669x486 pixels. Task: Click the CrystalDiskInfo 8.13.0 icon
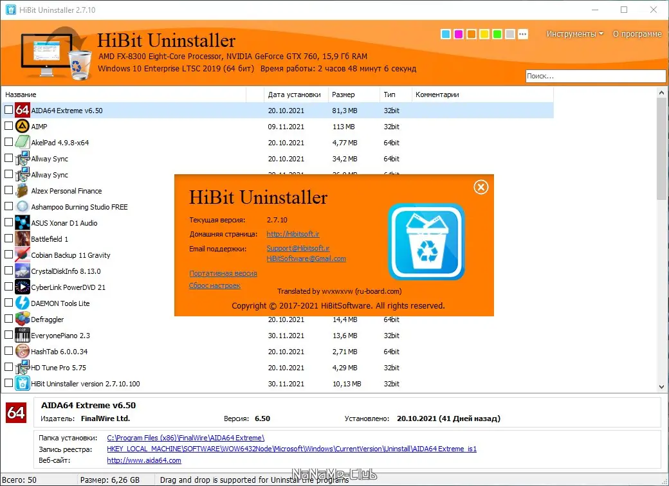(22, 271)
